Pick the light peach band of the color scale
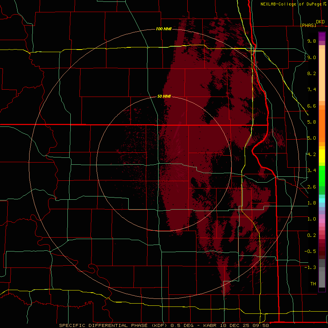Screen dimensions: 328x328 tap(322, 75)
